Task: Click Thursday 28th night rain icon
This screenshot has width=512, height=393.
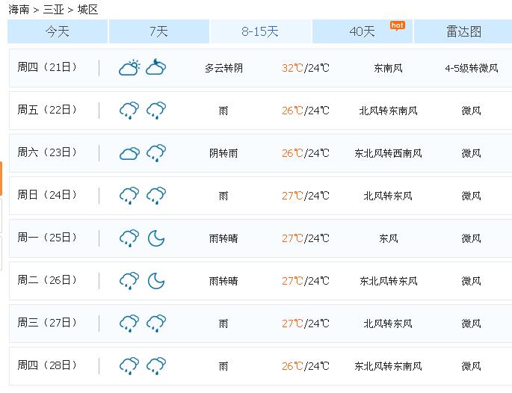Action: pos(156,366)
